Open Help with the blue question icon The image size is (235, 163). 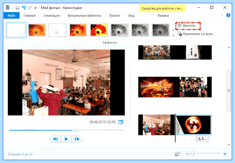coord(228,15)
